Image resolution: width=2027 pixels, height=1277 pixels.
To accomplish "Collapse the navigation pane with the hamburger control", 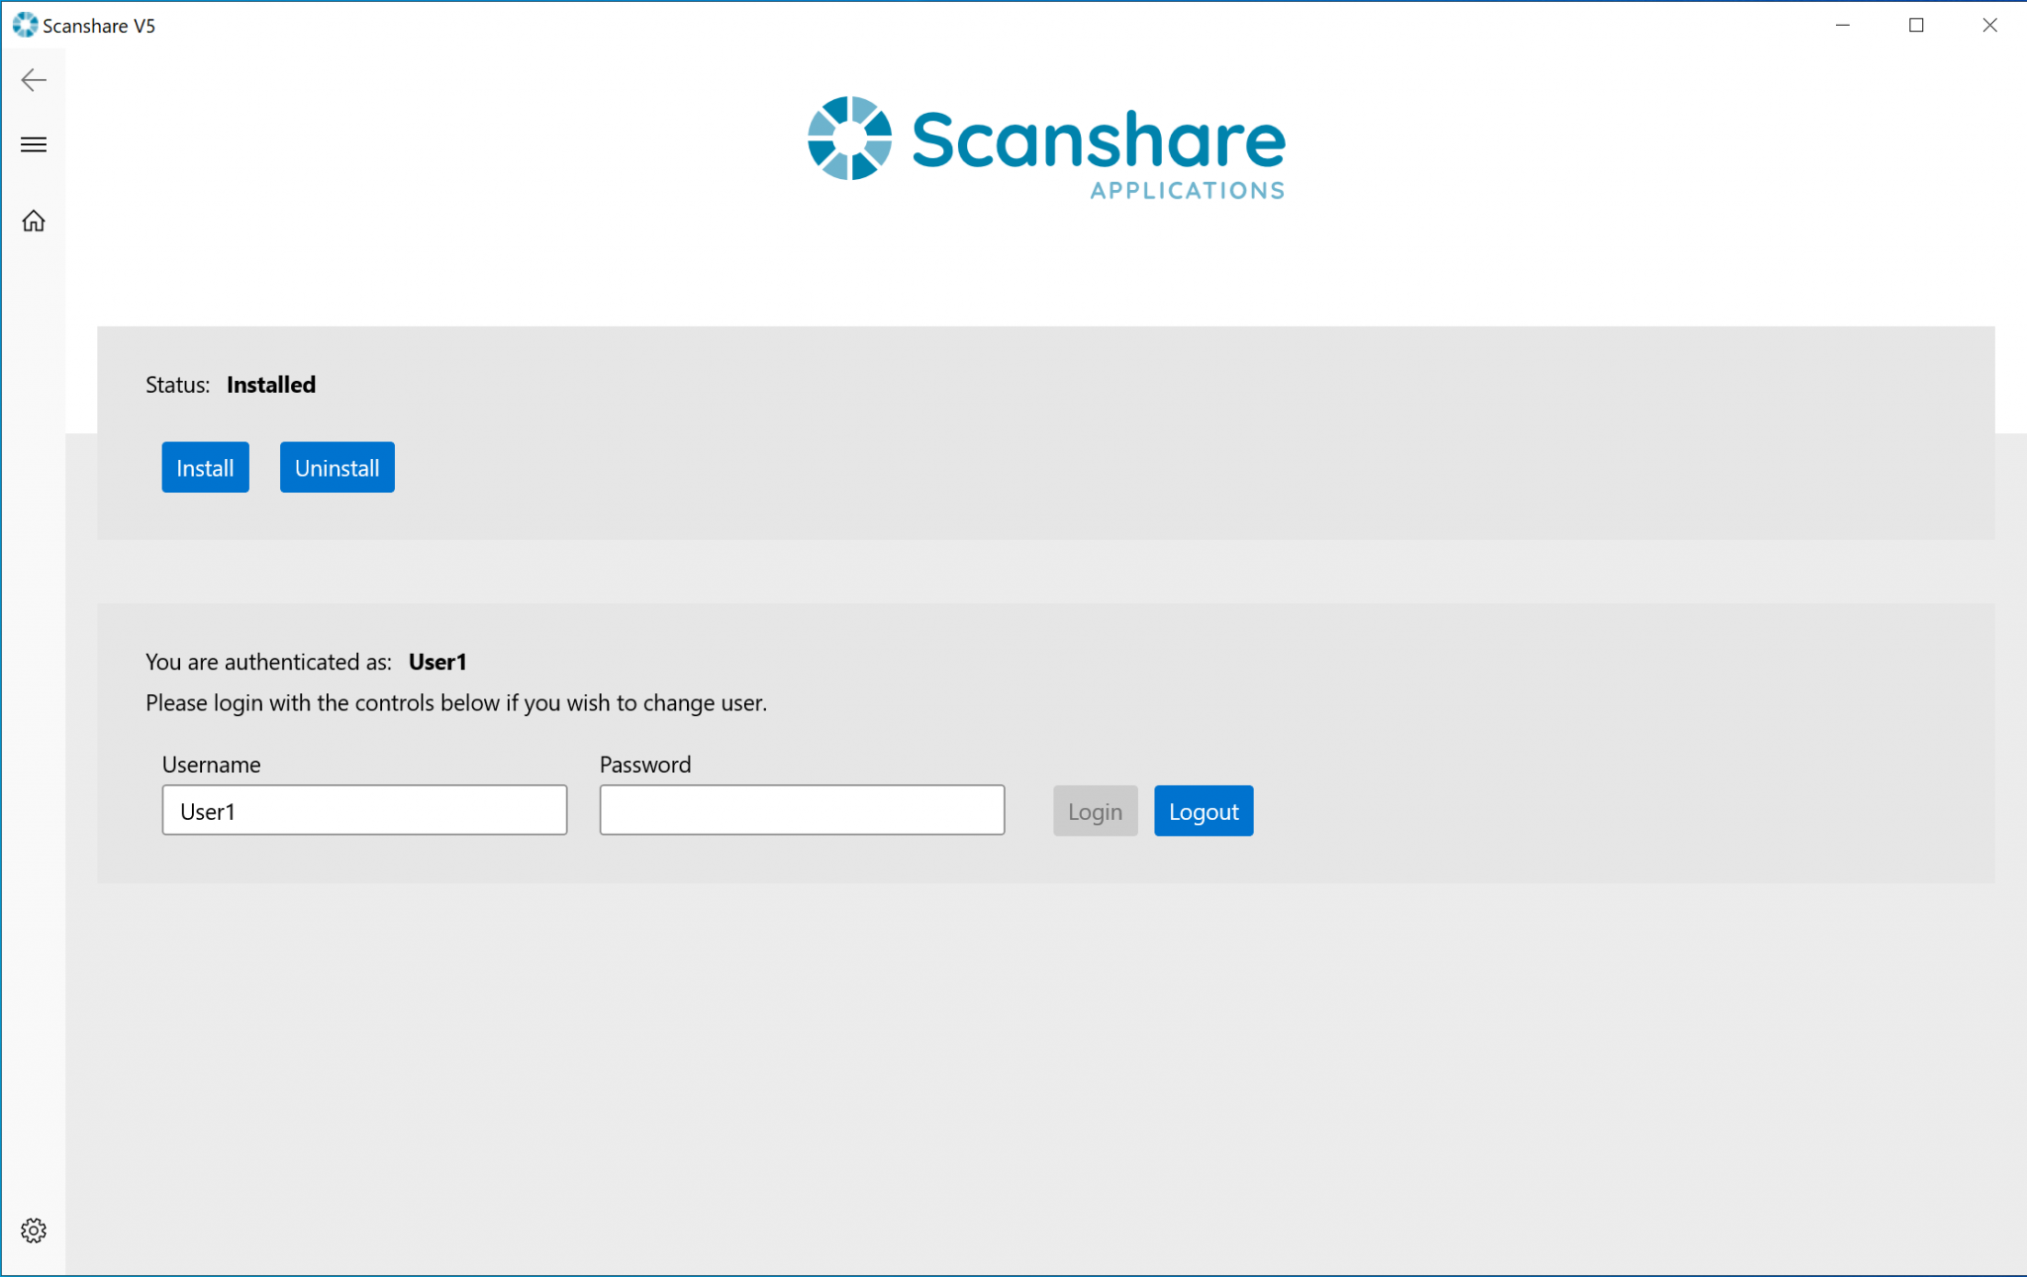I will [x=33, y=144].
